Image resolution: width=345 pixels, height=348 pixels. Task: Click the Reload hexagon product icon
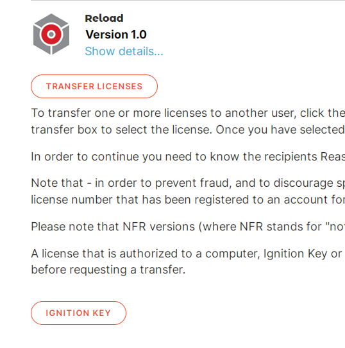(x=51, y=34)
